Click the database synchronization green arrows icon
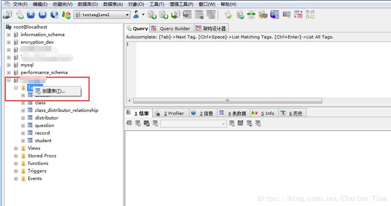 (x=251, y=15)
